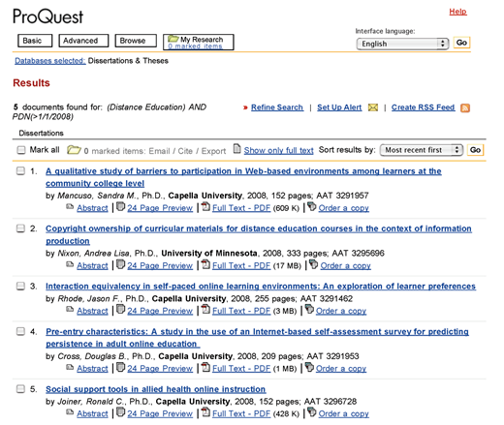This screenshot has width=504, height=425.
Task: Click the page preview icon in result 1
Action: [120, 206]
